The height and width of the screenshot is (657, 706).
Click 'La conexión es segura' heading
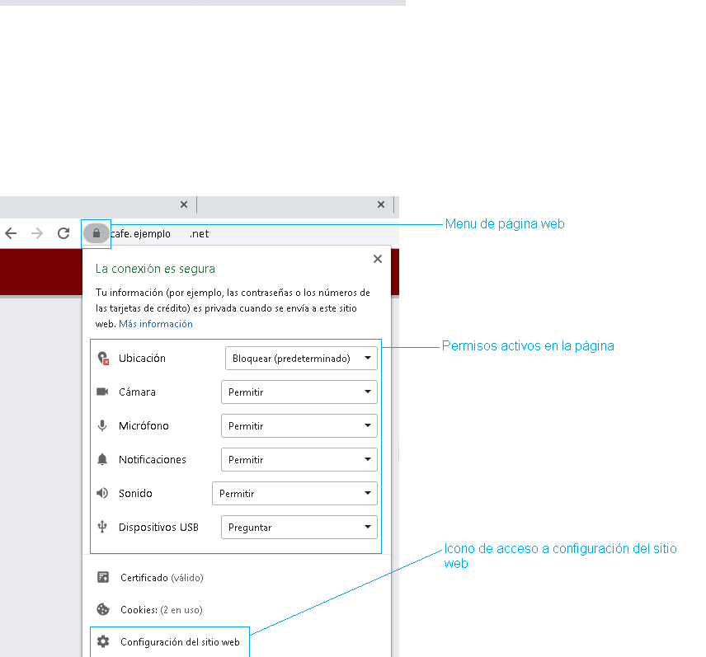[x=155, y=269]
